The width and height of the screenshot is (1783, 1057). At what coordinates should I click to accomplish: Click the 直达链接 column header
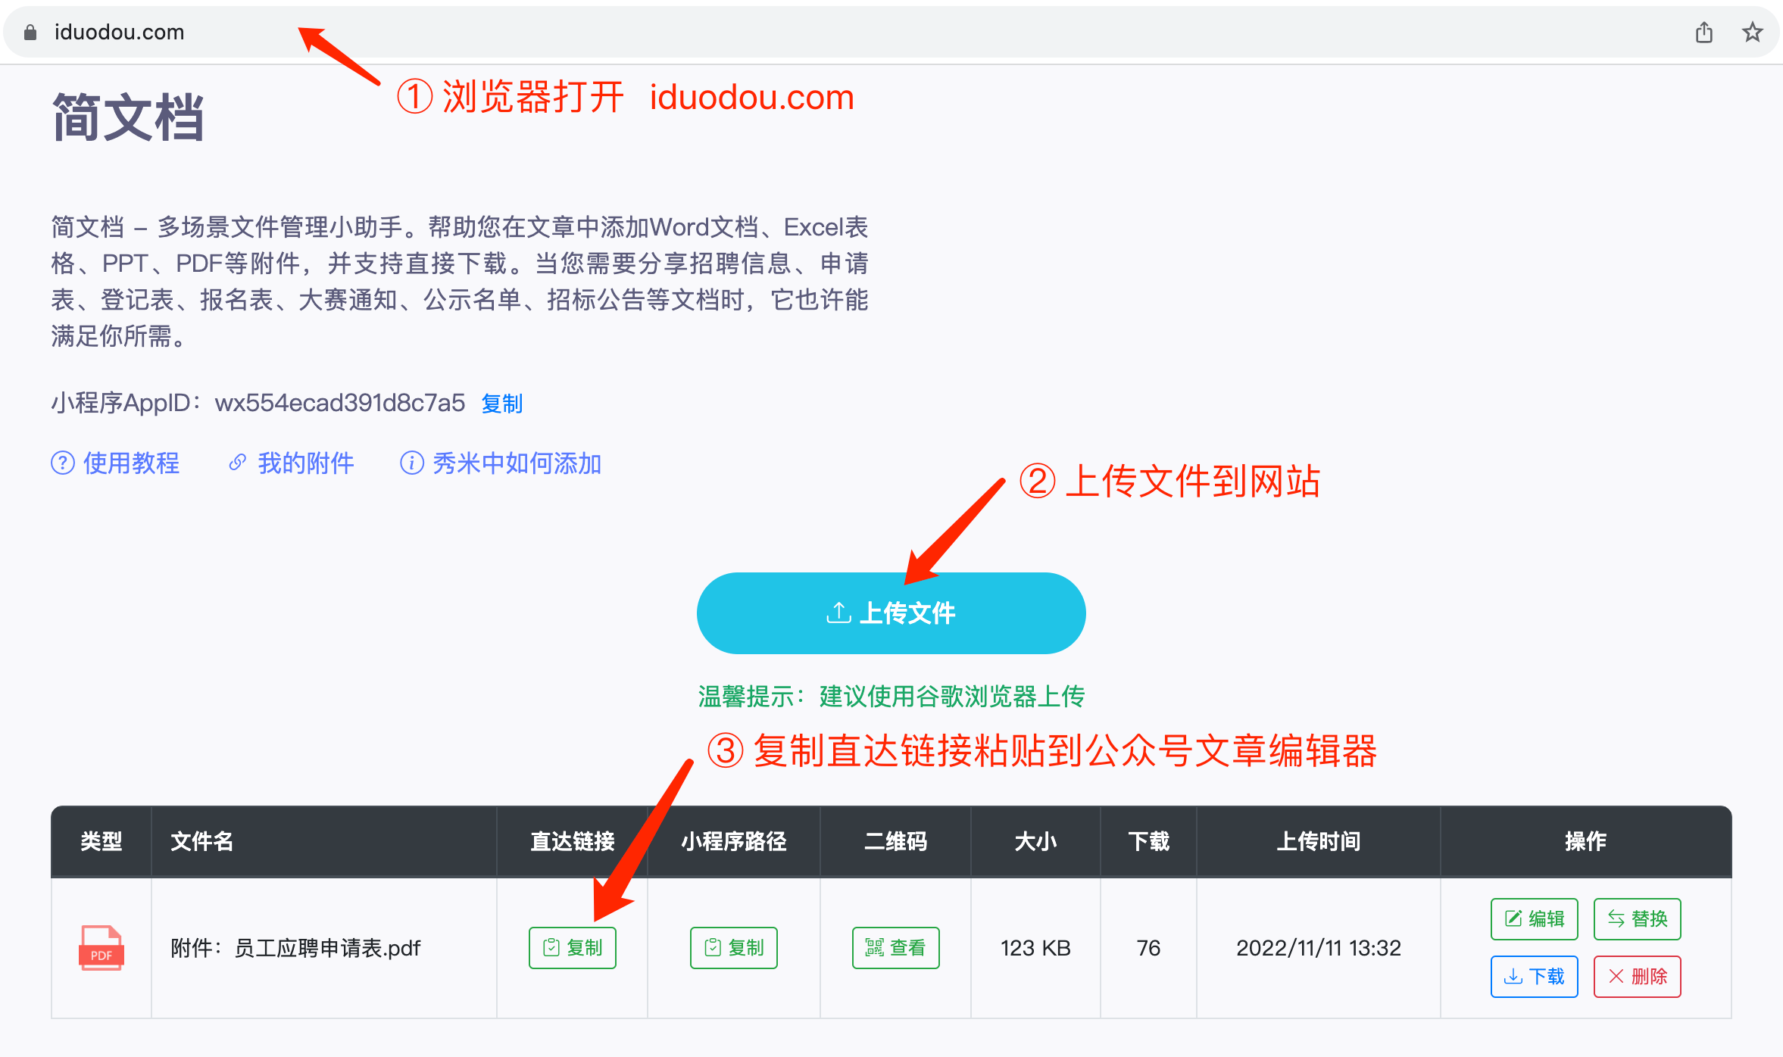pos(573,841)
